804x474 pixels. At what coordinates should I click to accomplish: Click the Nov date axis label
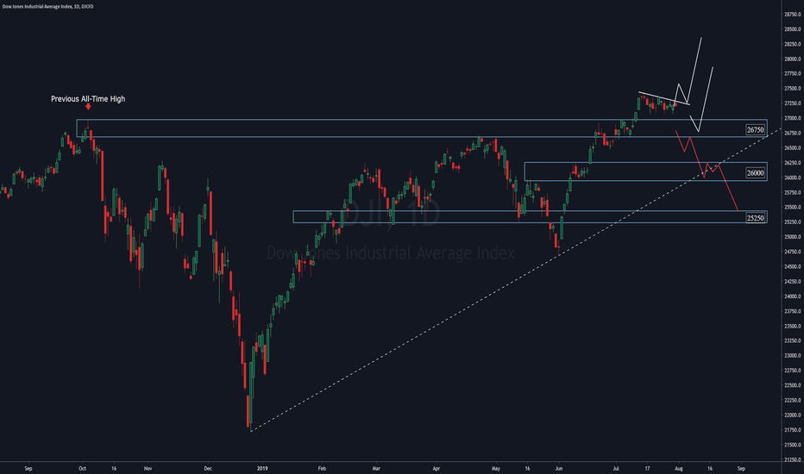tap(148, 469)
